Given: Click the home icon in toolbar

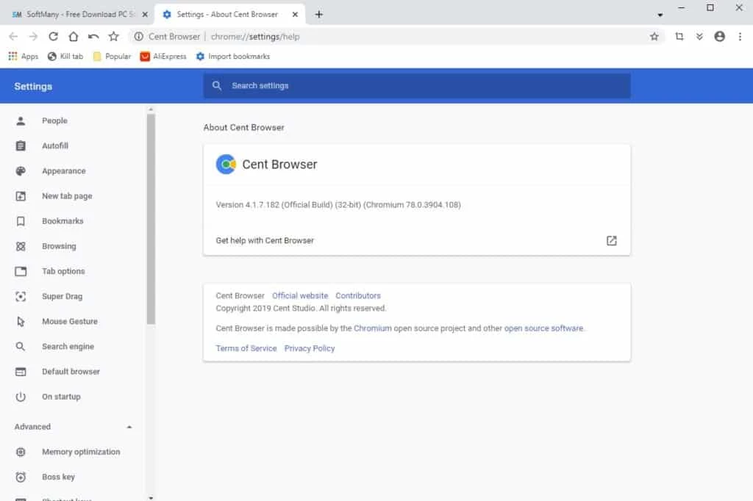Looking at the screenshot, I should tap(73, 37).
